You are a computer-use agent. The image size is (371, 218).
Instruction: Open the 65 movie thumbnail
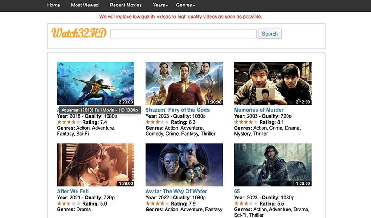click(273, 165)
